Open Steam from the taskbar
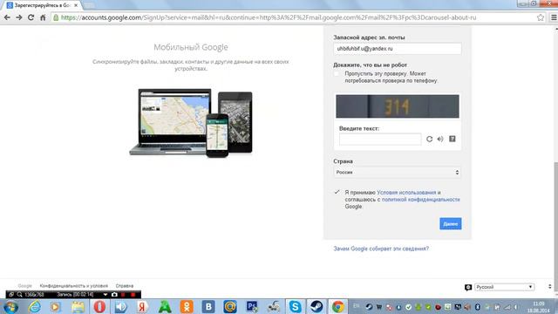This screenshot has height=314, width=558. coord(316,306)
